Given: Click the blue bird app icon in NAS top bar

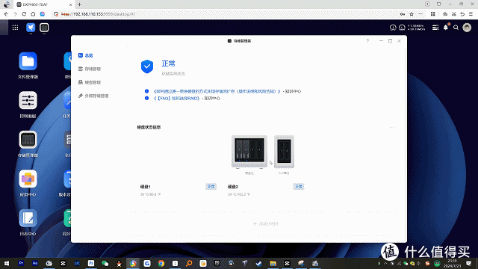Looking at the screenshot, I should pyautogui.click(x=31, y=28).
